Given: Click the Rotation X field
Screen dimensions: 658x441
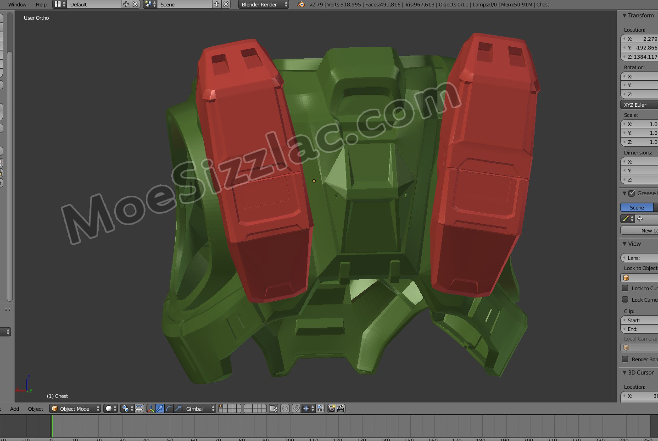Looking at the screenshot, I should pyautogui.click(x=639, y=77).
